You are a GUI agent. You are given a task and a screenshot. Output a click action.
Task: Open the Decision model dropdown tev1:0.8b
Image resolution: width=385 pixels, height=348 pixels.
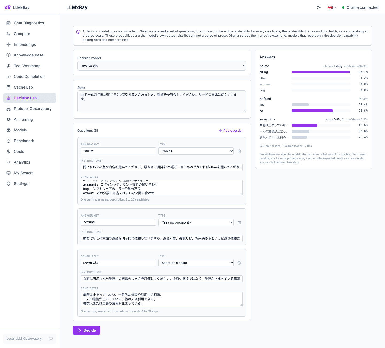pos(162,66)
